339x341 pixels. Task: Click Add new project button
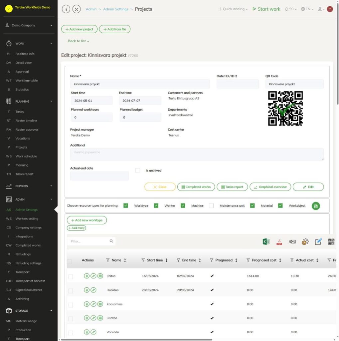coord(79,29)
